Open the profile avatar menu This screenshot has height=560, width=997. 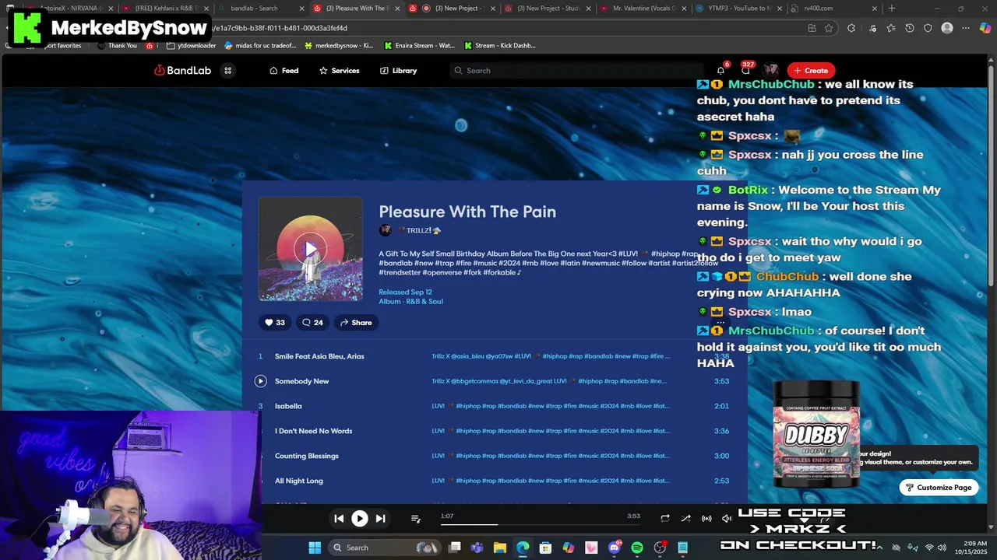pos(771,70)
